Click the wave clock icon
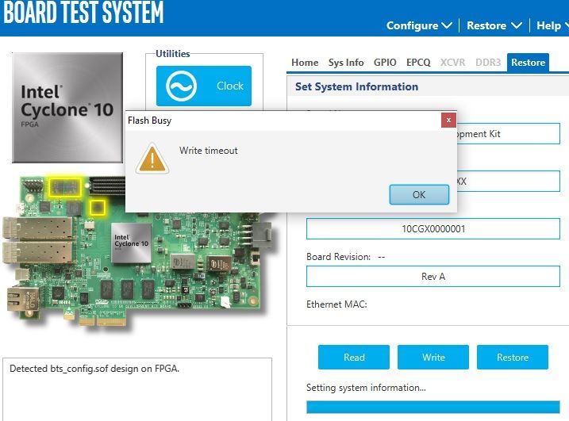Image resolution: width=569 pixels, height=421 pixels. coord(181,86)
